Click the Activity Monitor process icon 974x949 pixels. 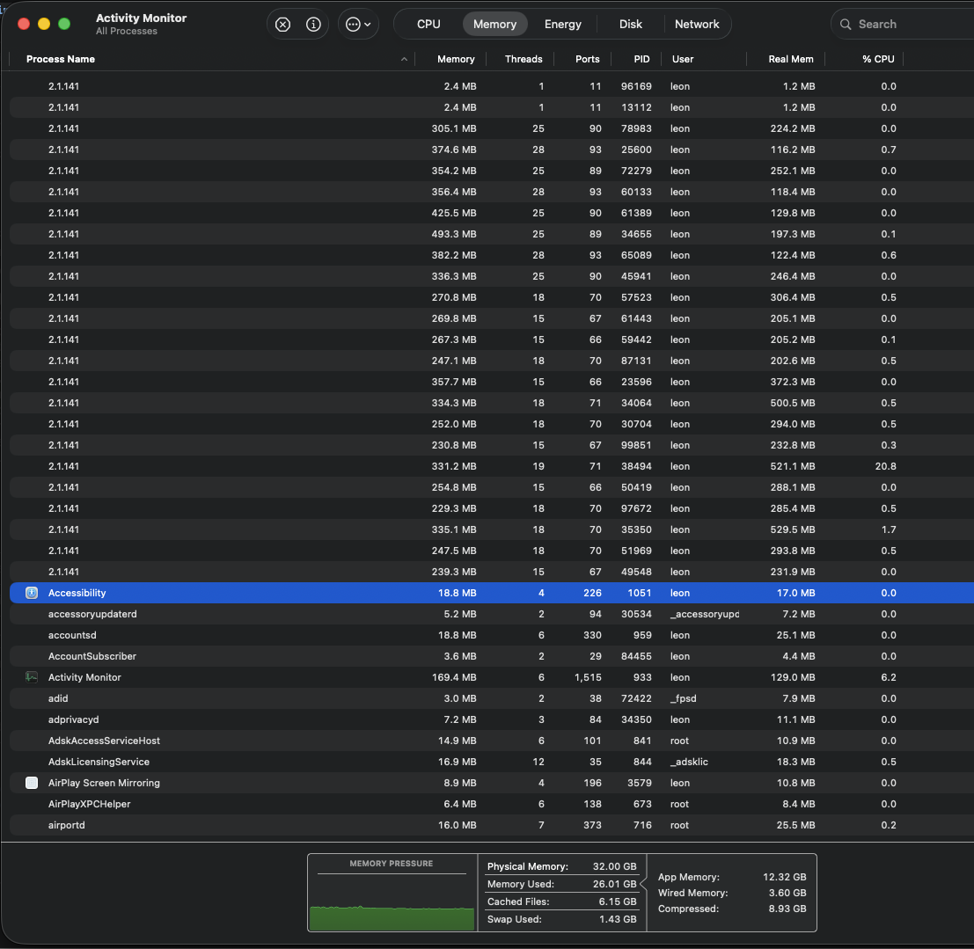(32, 677)
